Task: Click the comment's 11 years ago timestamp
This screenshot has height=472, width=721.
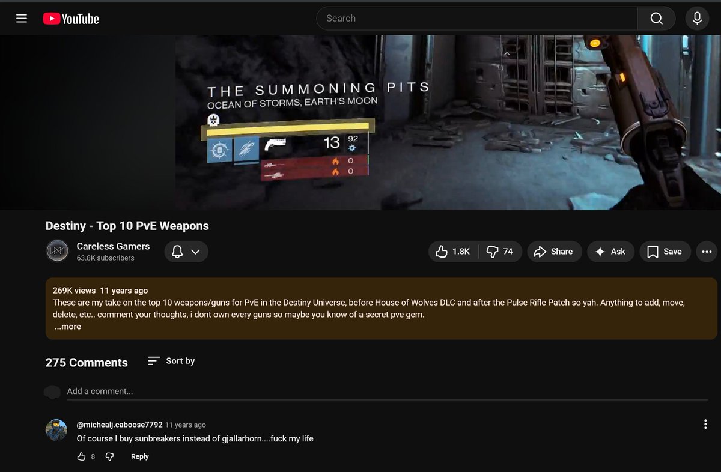Action: [x=186, y=425]
